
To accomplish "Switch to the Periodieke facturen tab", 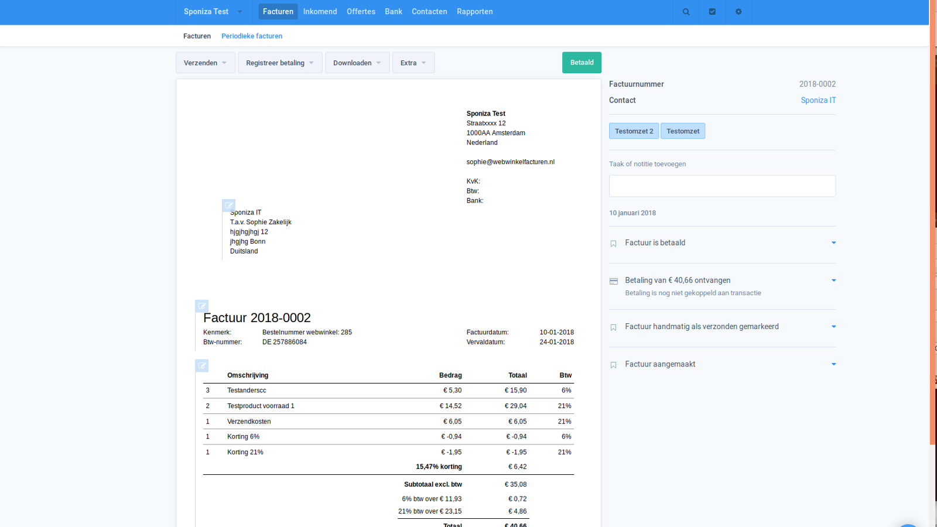I will pyautogui.click(x=252, y=36).
